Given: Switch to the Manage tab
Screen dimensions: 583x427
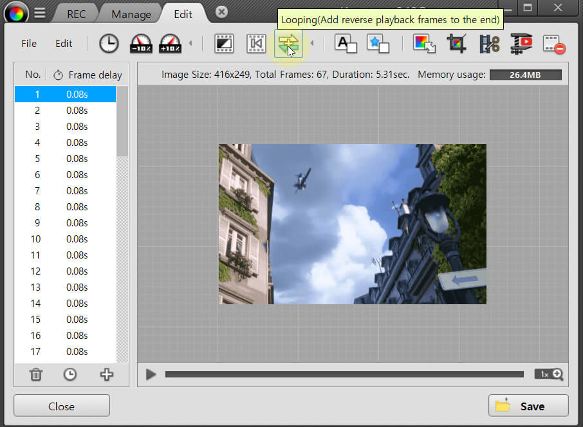Looking at the screenshot, I should [131, 14].
